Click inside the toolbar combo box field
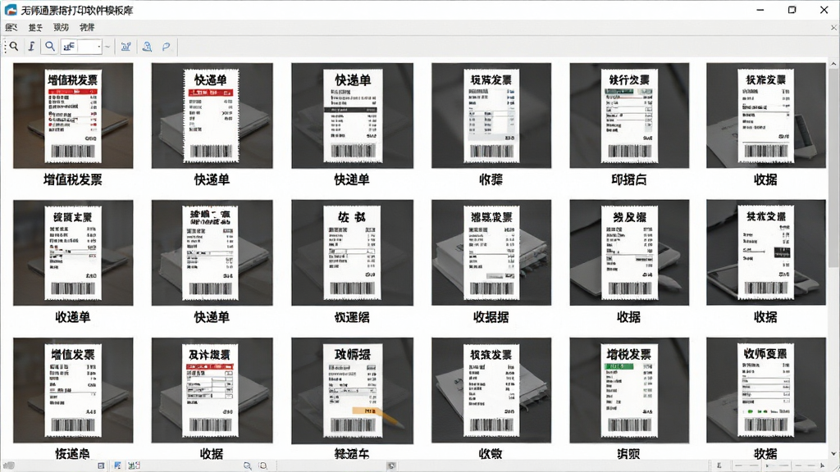The image size is (840, 472). (x=80, y=47)
